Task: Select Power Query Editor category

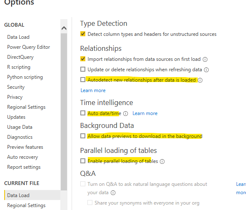Action: point(29,47)
